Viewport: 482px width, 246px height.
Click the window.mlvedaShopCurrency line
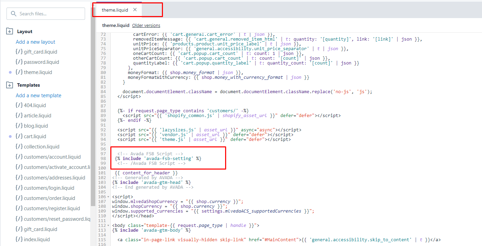178,202
